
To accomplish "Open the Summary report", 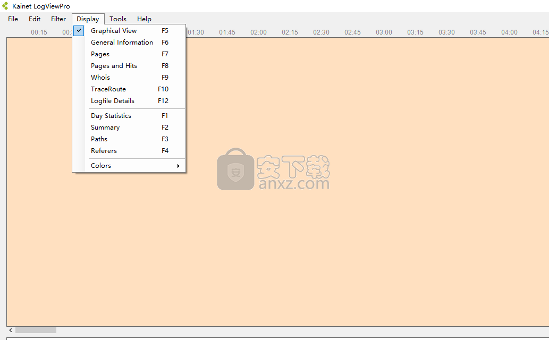I will tap(129, 127).
